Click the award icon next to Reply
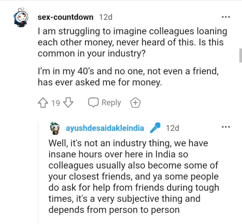The width and height of the screenshot is (242, 224). pos(135,103)
